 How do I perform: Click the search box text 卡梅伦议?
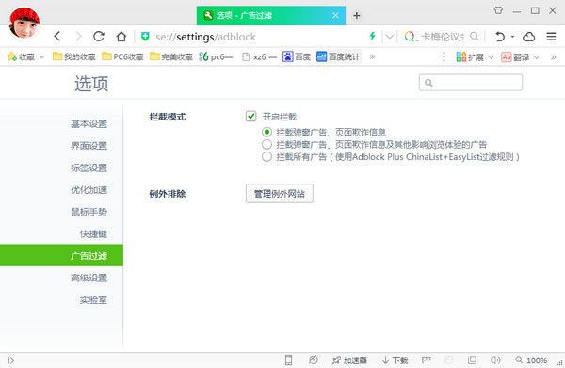click(443, 37)
